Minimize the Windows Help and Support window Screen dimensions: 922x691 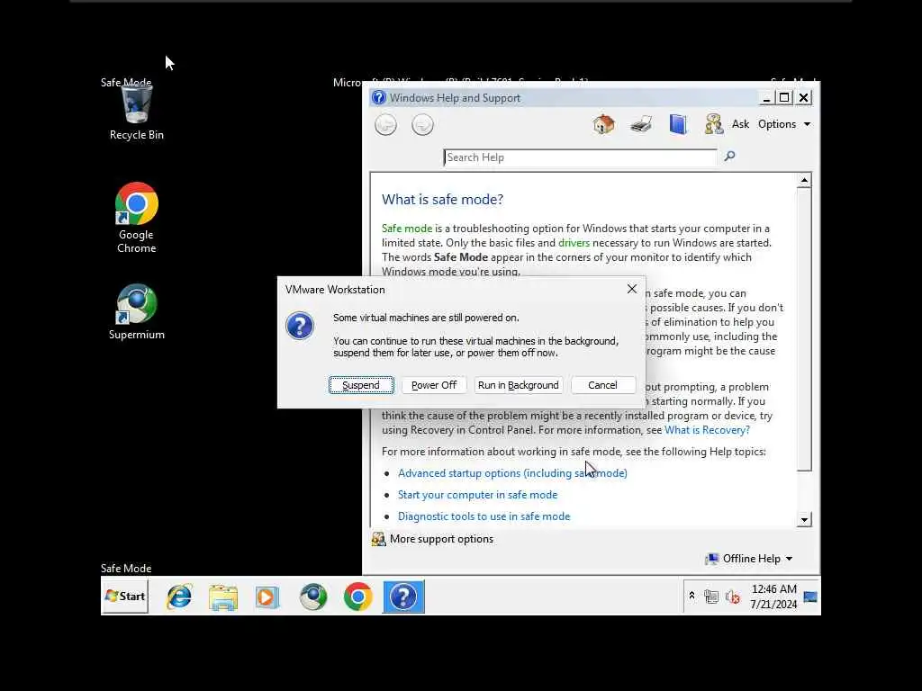(x=766, y=98)
